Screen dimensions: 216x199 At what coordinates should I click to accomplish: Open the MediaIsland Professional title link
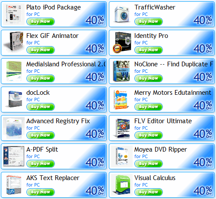(x=66, y=64)
